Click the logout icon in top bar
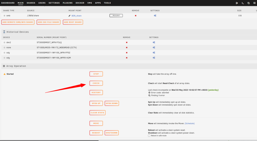The width and height of the screenshot is (257, 141). (237, 3)
